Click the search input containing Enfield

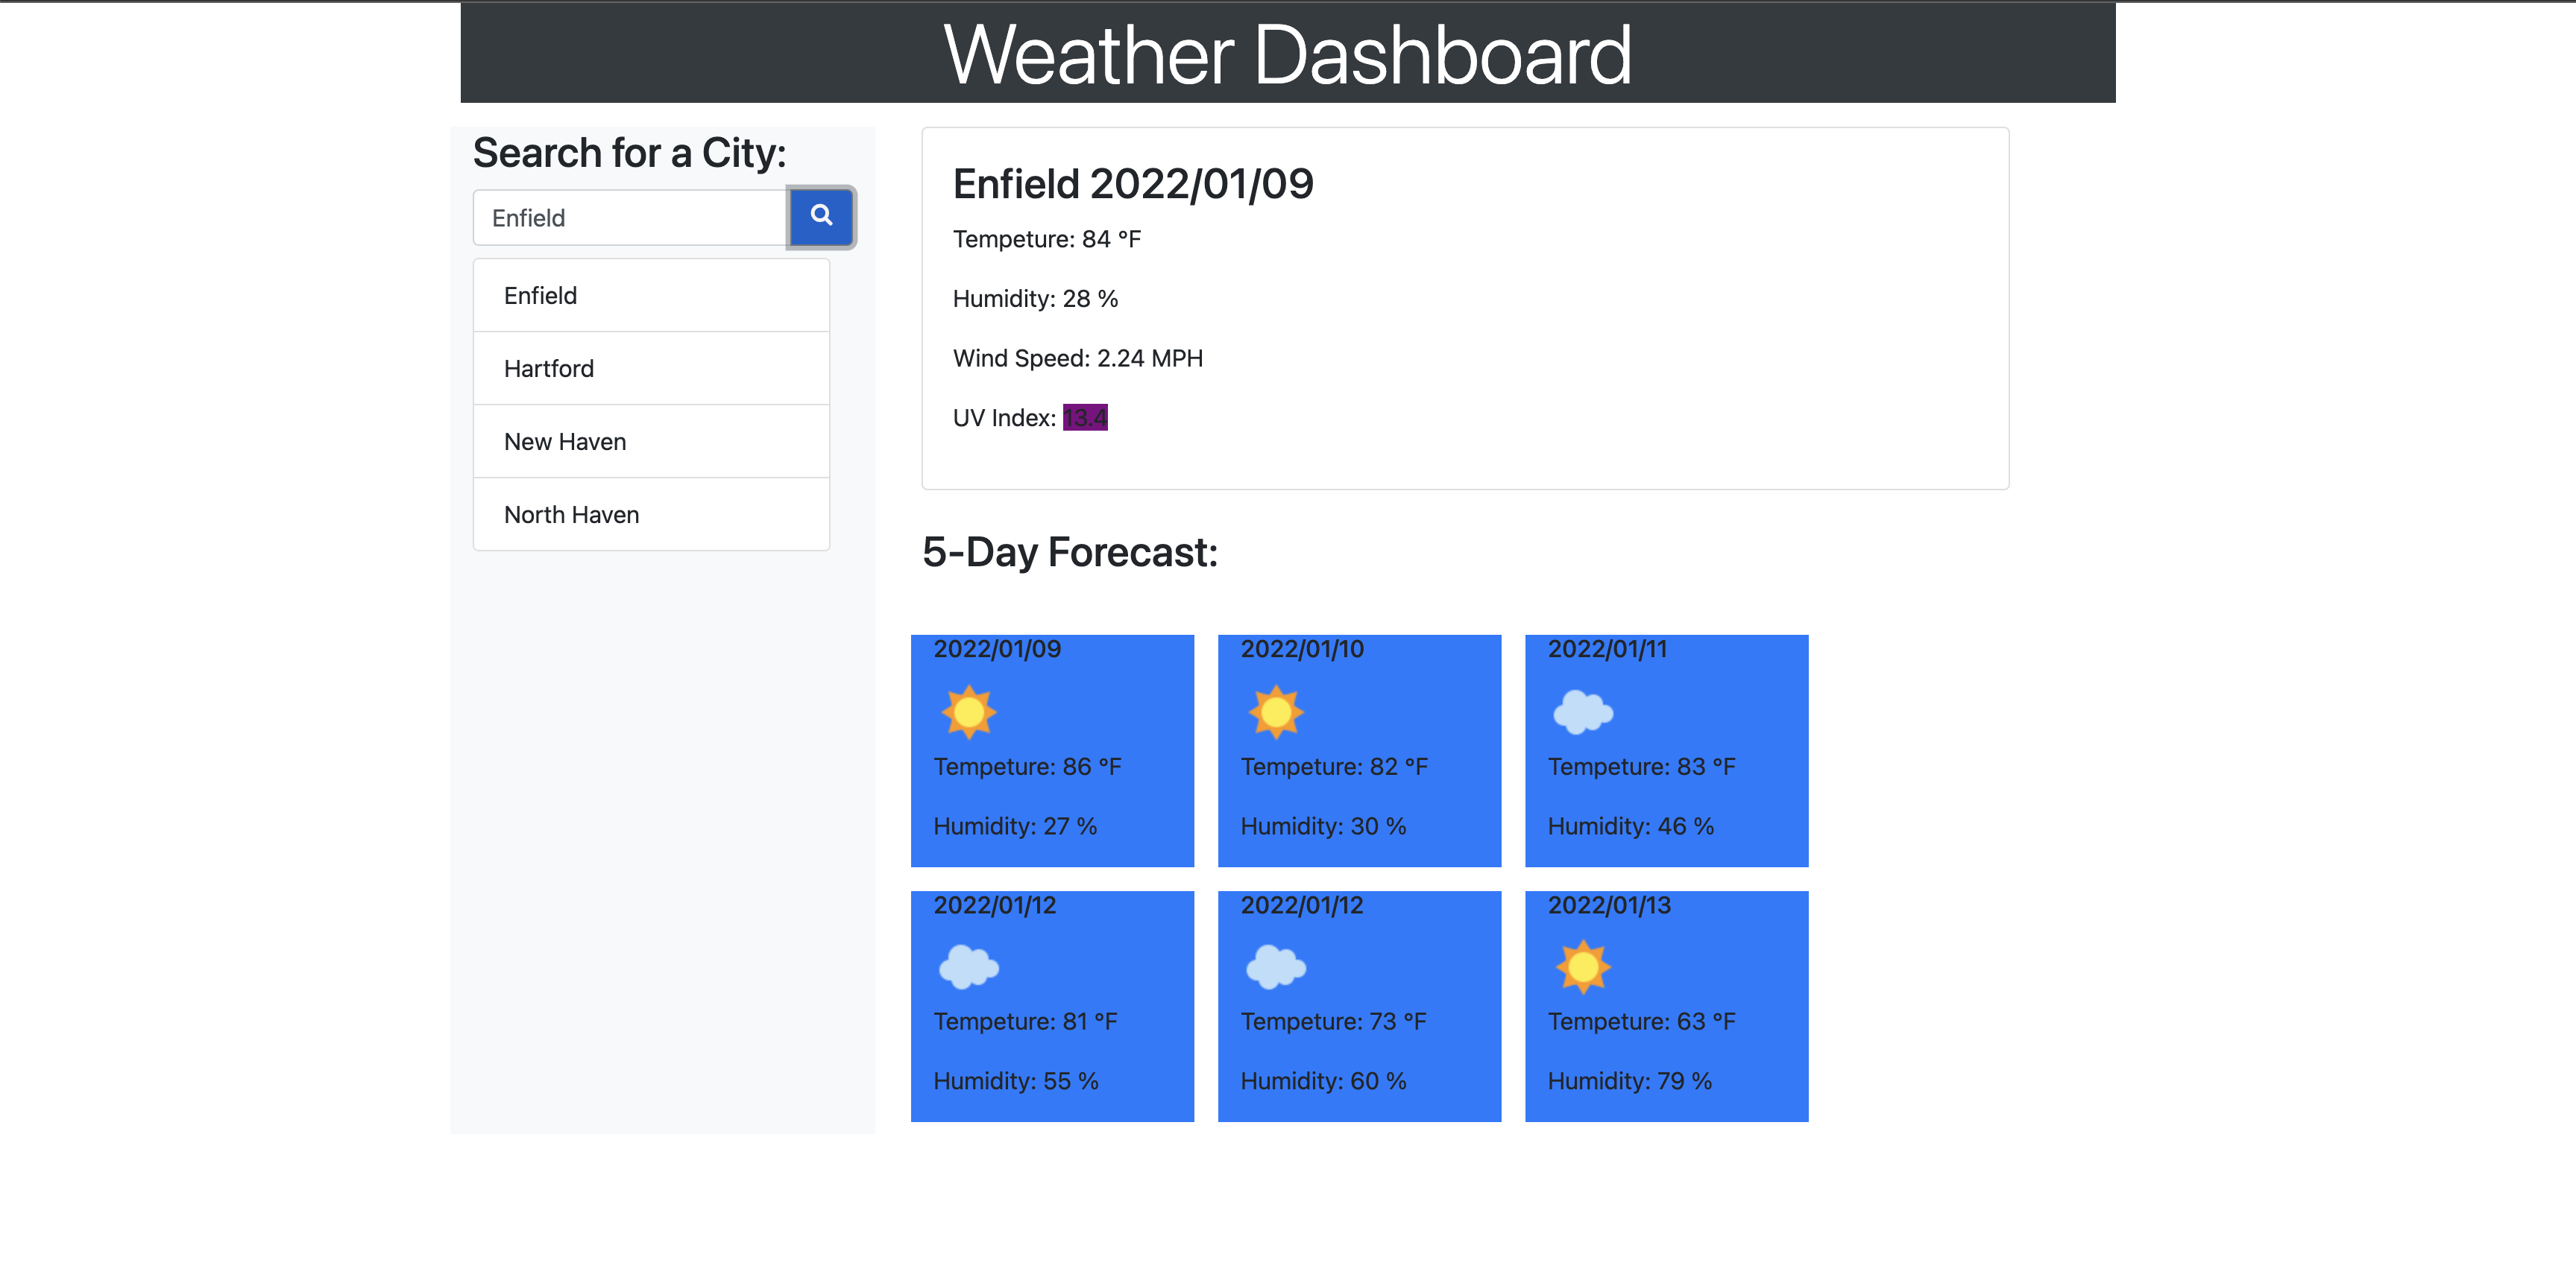[x=630, y=217]
